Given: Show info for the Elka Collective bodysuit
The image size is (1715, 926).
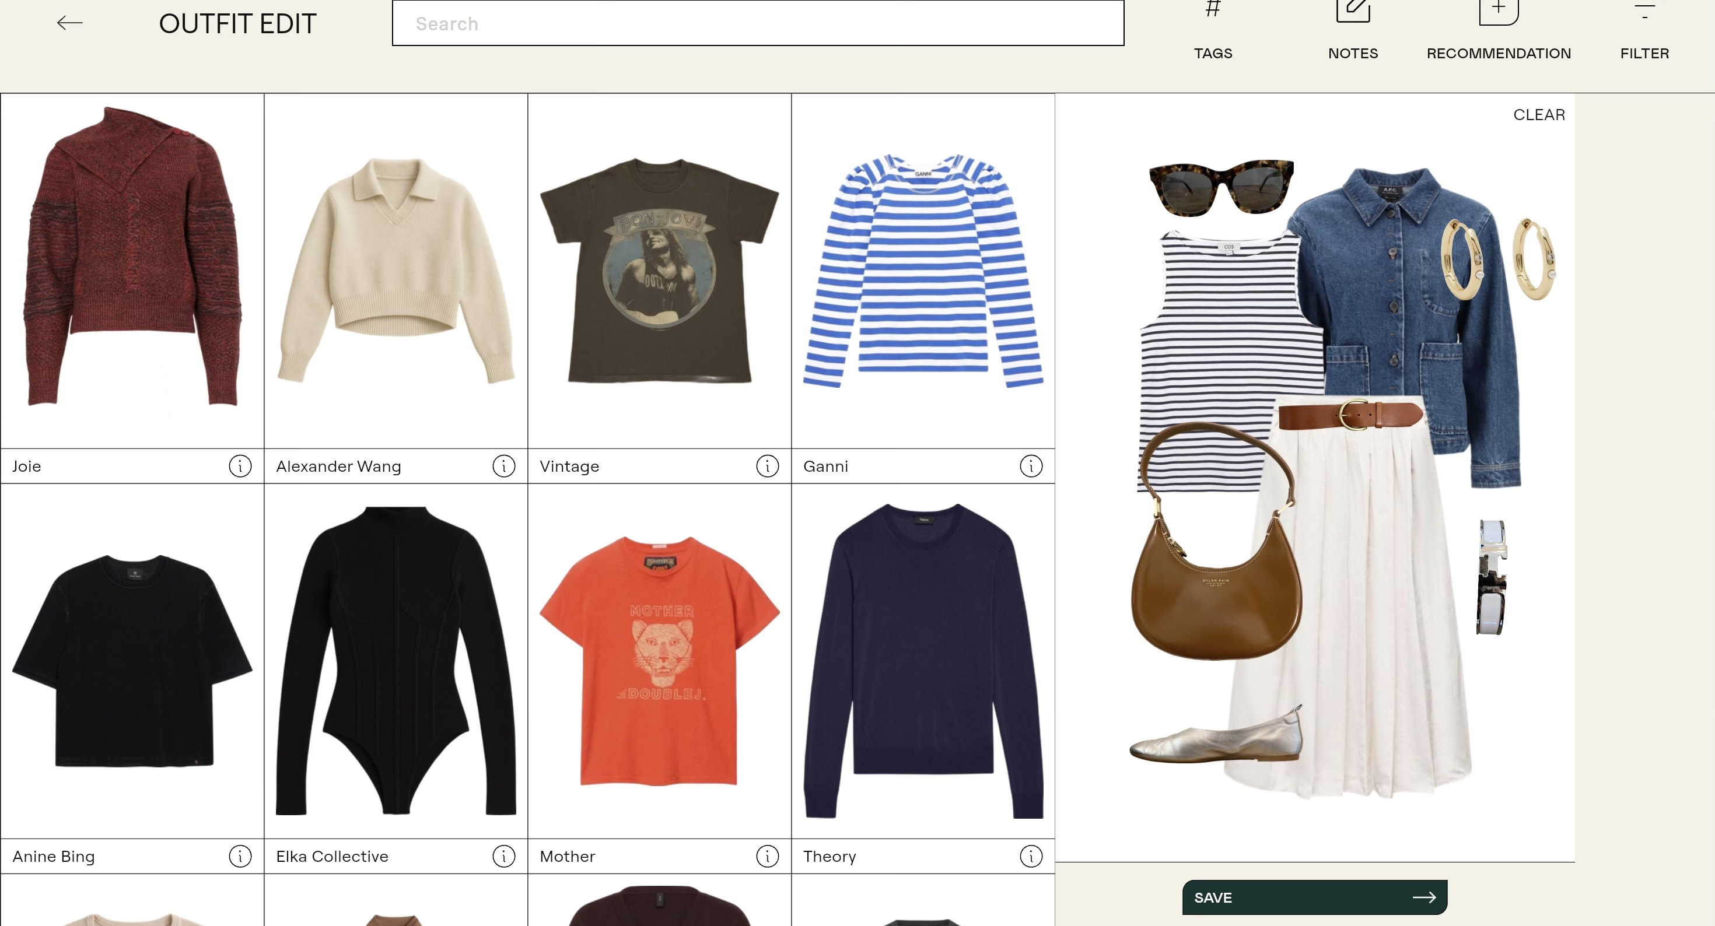Looking at the screenshot, I should tap(503, 856).
